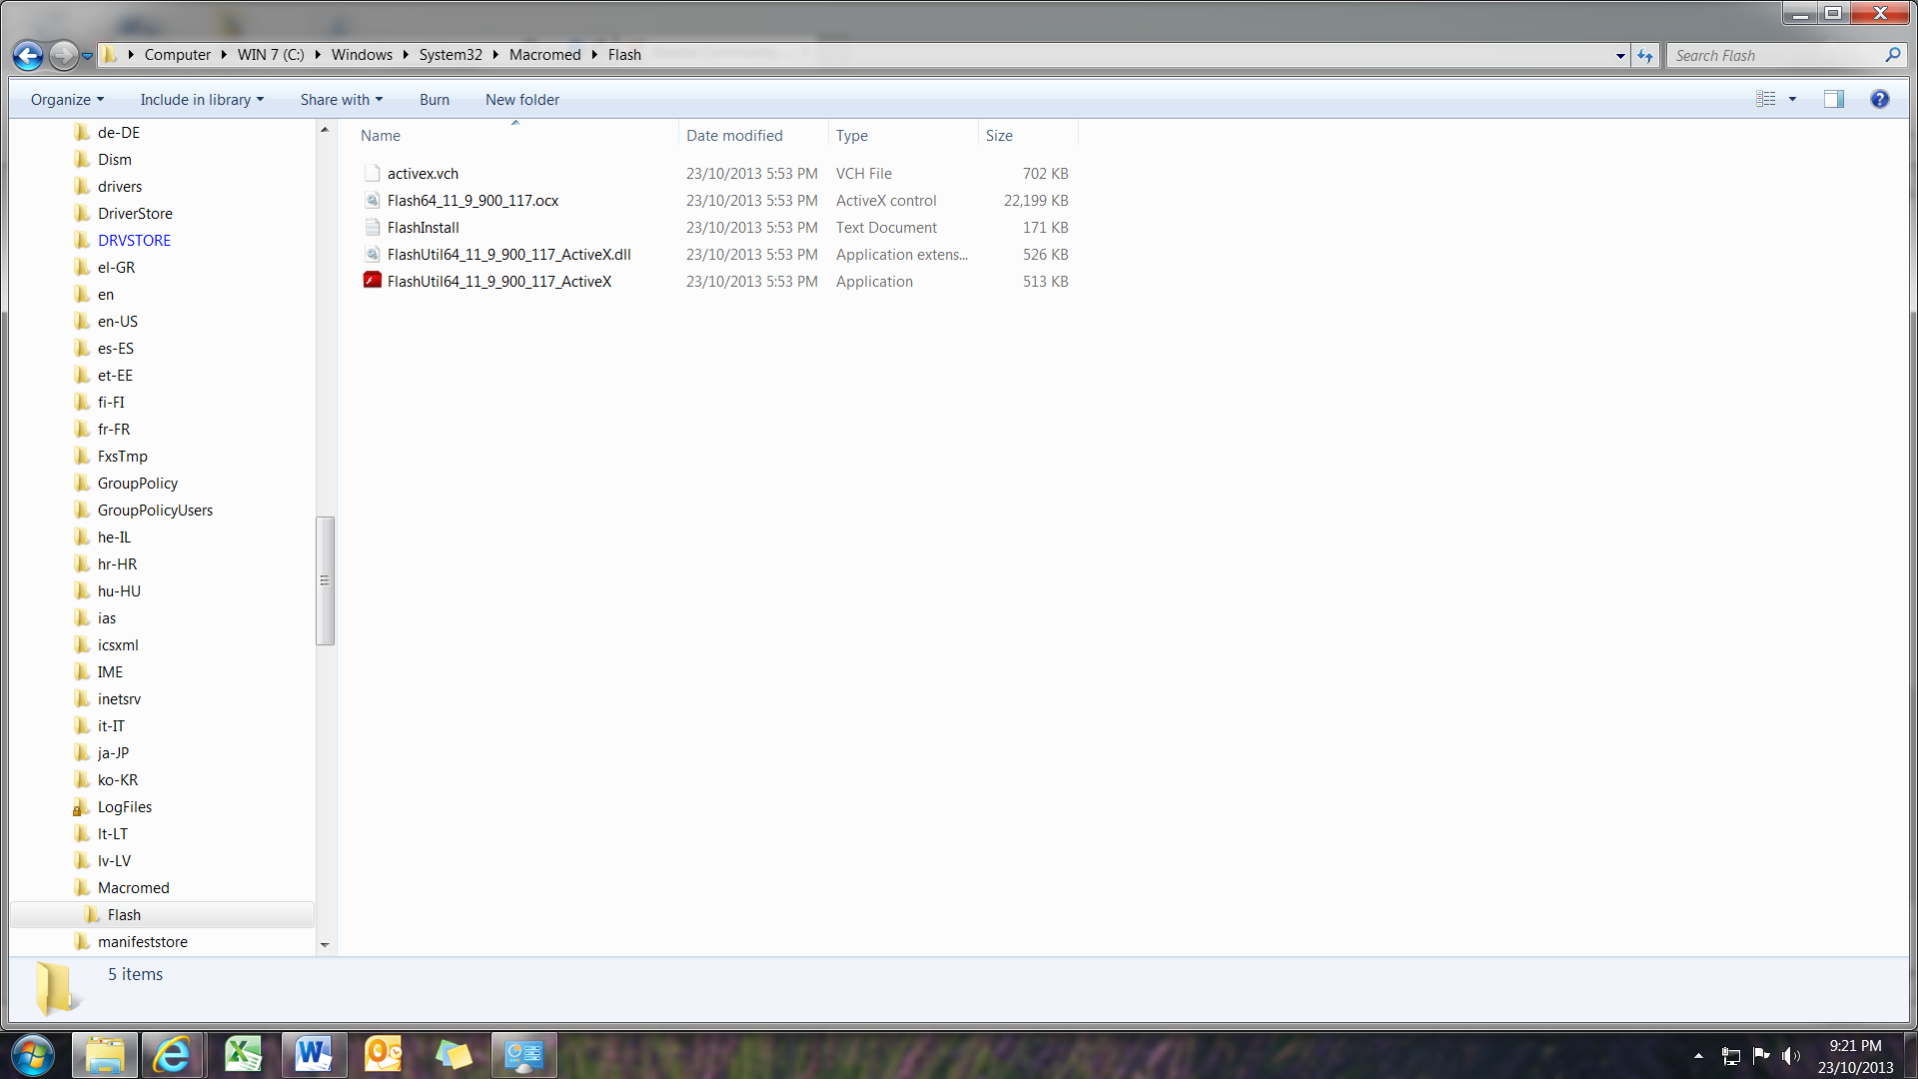Expand hidden icons in the notification area
Screen dimensions: 1918x1079
[1699, 1056]
